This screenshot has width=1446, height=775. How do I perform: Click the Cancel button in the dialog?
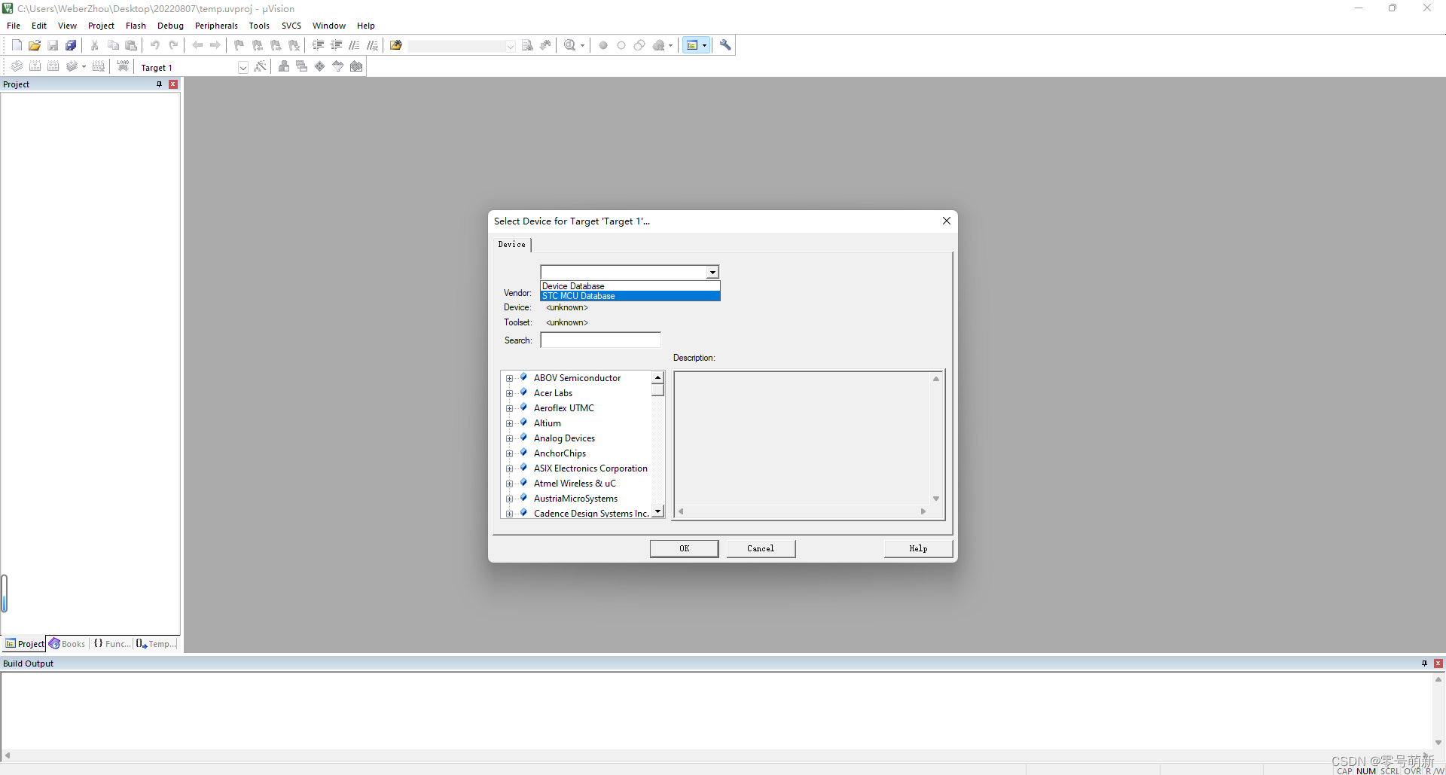(761, 548)
